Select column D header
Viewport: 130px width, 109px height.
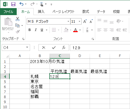(x=80, y=56)
